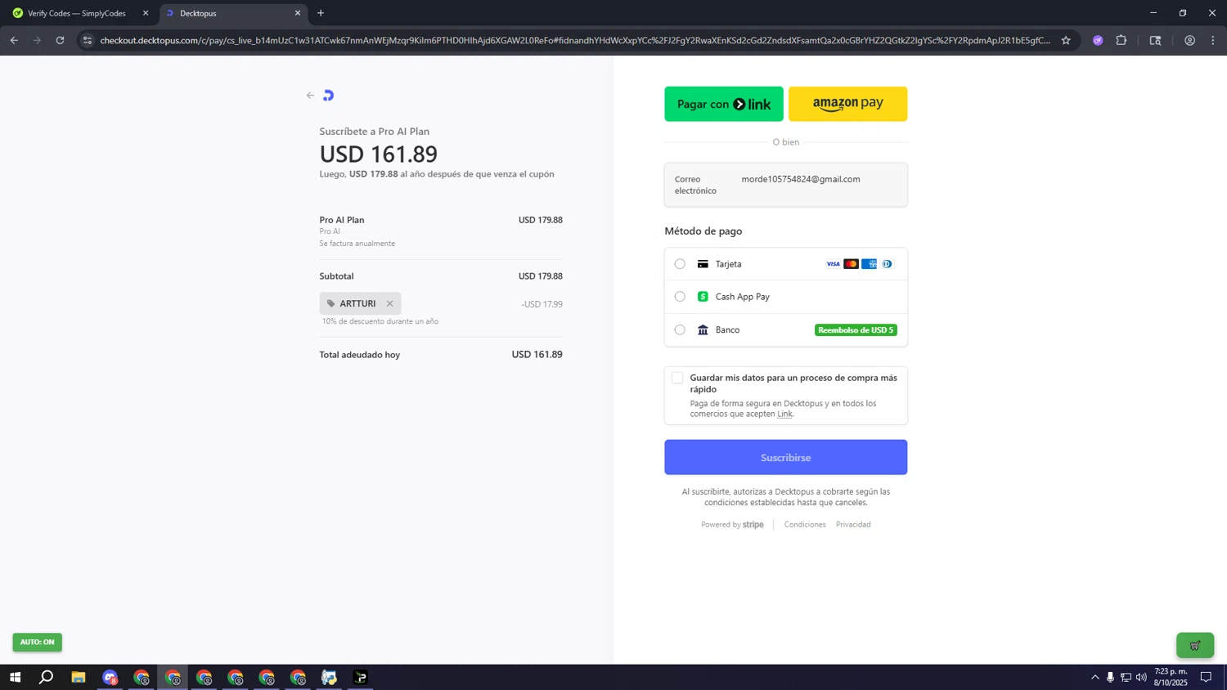Click the Reembolso de USD 5 badge

(x=856, y=330)
